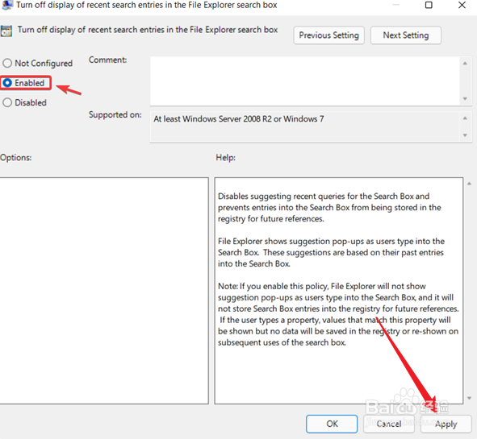This screenshot has width=477, height=439.
Task: Click the window title bar app icon
Action: 6,5
